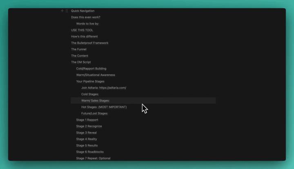Navigate to 'How's this different'

85,36
